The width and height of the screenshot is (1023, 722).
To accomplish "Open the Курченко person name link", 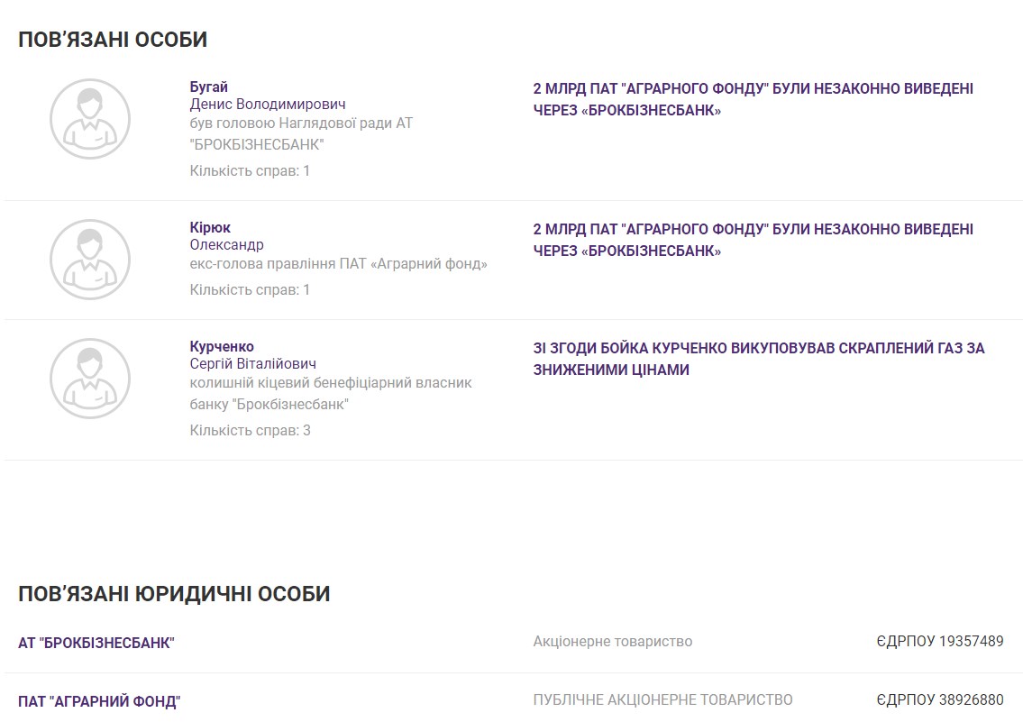I will tap(222, 347).
